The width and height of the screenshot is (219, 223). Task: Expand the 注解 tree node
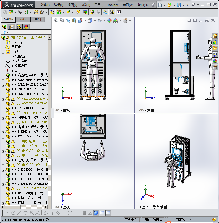(x=3, y=52)
